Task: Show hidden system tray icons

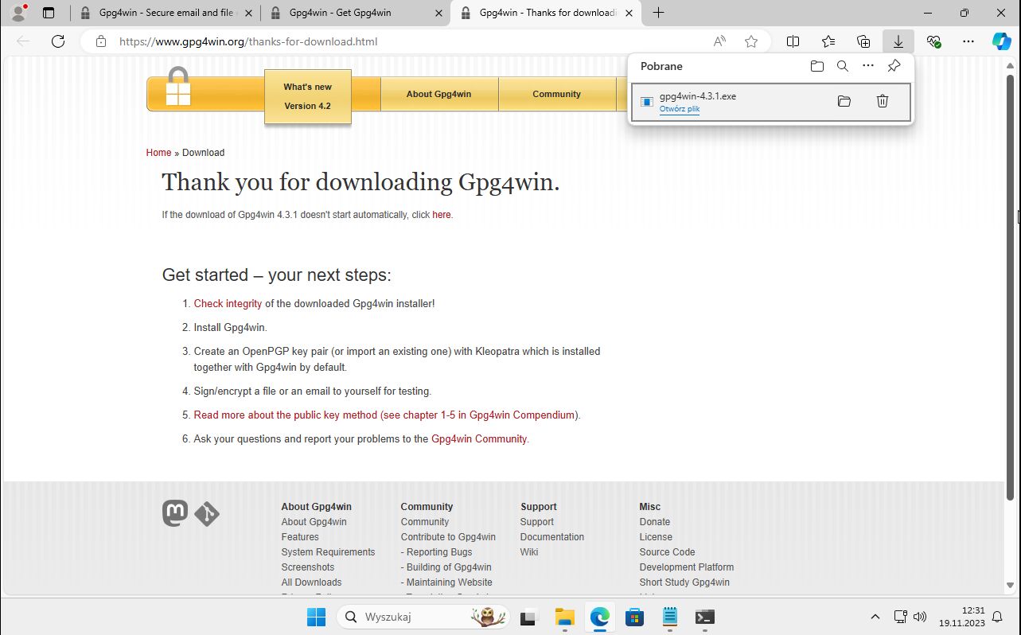Action: point(875,617)
